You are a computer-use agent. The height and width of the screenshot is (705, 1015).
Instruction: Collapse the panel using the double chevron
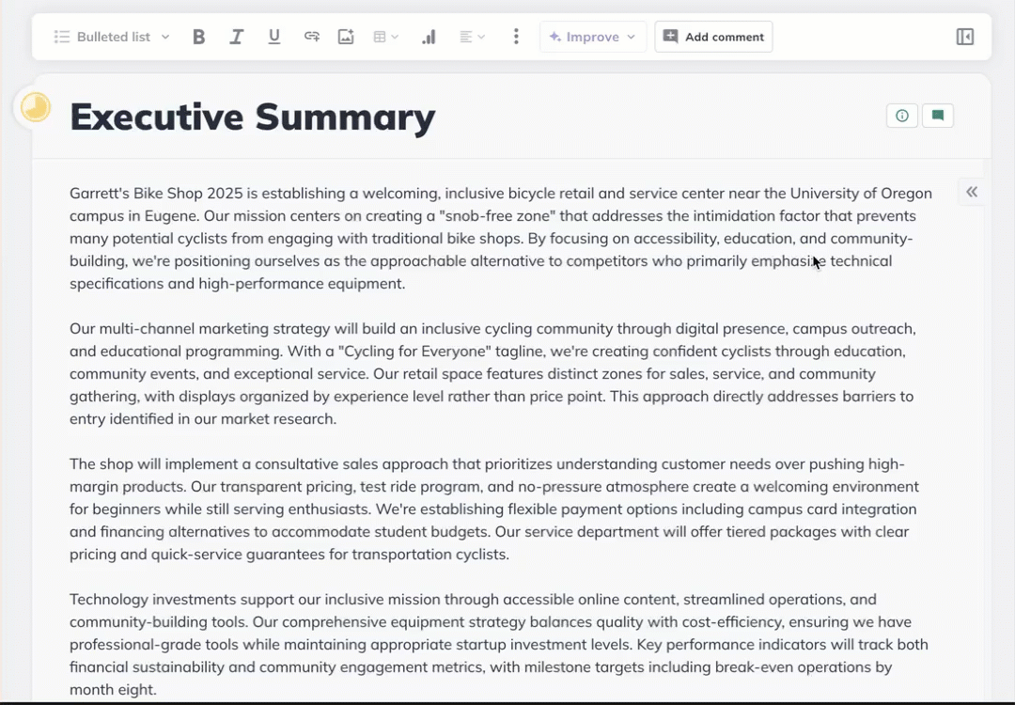[971, 192]
